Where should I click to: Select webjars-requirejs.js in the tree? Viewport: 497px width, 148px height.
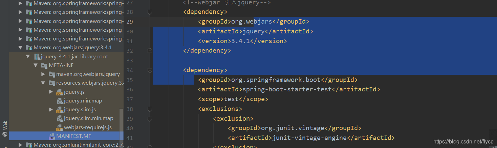pos(88,127)
